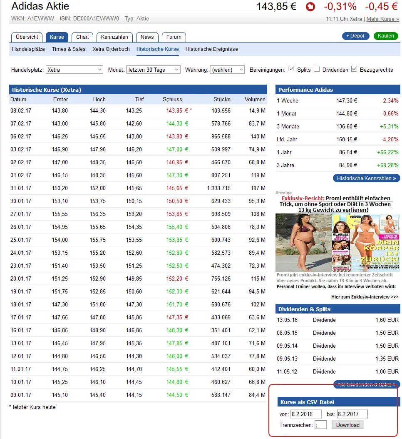Open Xetra Orderbuch sub-navigation item
This screenshot has height=439, width=402.
coord(111,49)
